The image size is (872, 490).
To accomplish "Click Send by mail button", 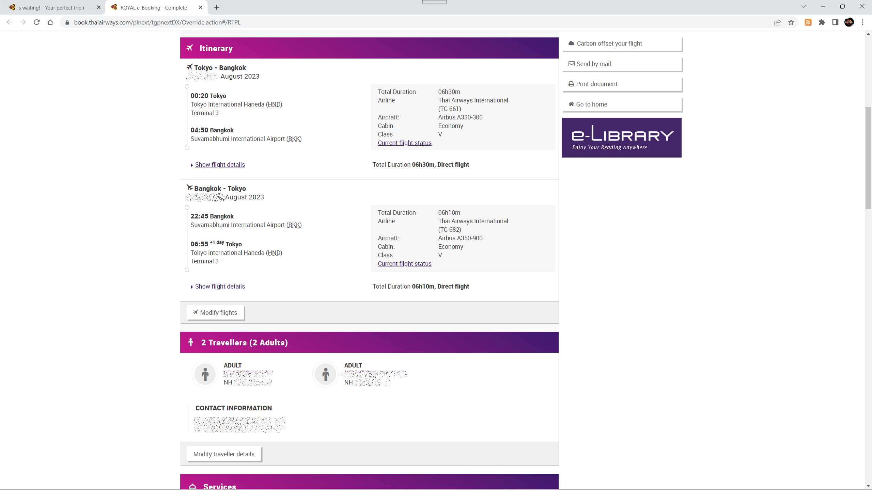I will [622, 64].
